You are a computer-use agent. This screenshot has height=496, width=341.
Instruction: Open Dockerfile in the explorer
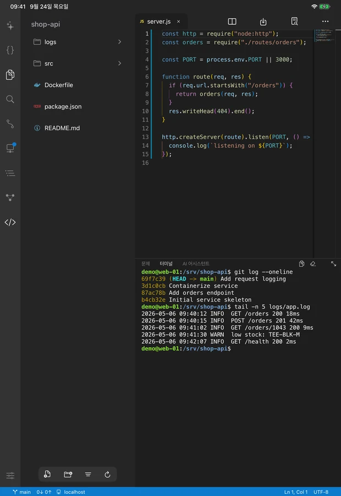[78, 85]
